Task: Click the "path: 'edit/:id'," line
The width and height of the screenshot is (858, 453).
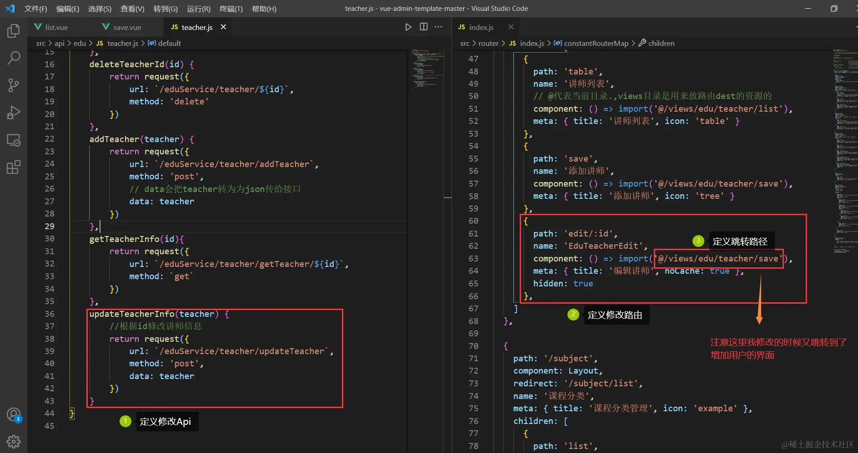Action: [x=576, y=233]
